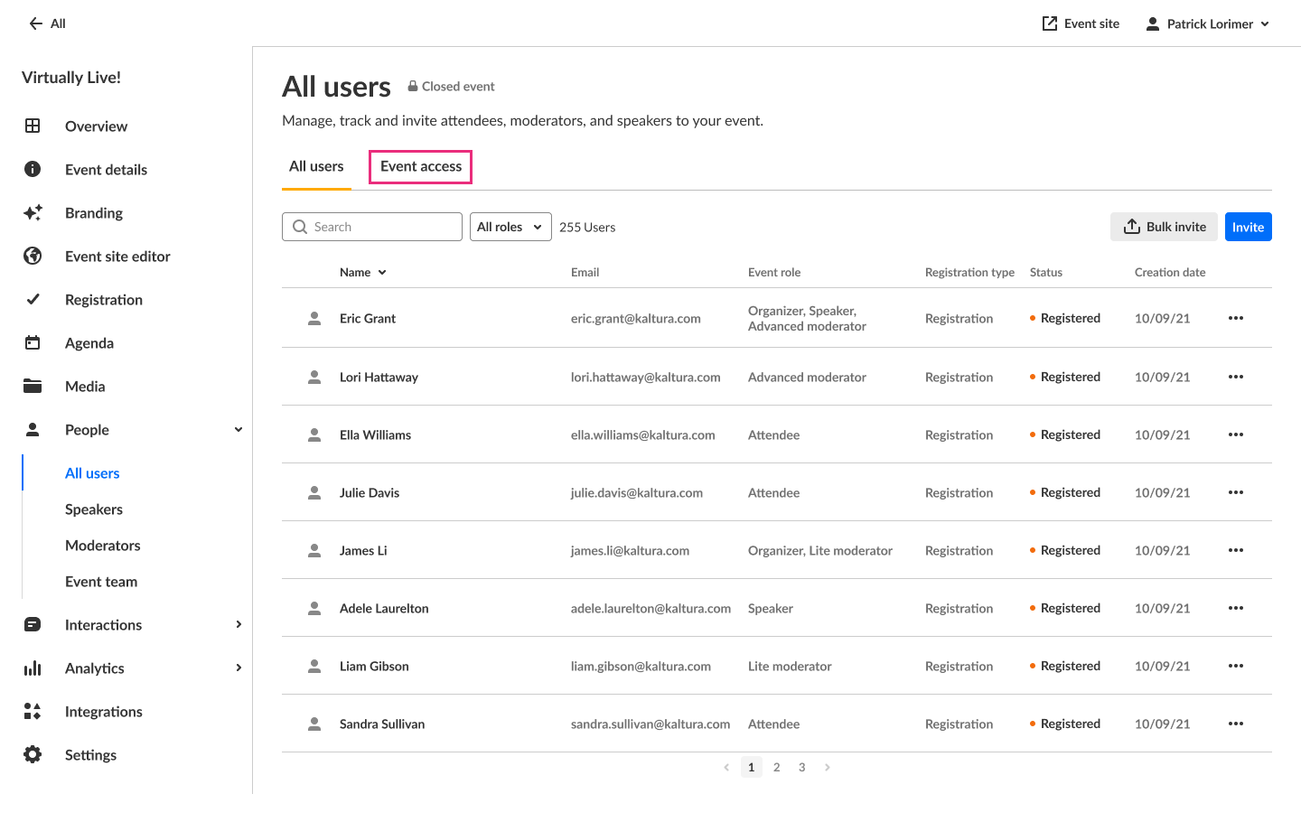
Task: Click the Settings gear icon
Action: coord(33,755)
